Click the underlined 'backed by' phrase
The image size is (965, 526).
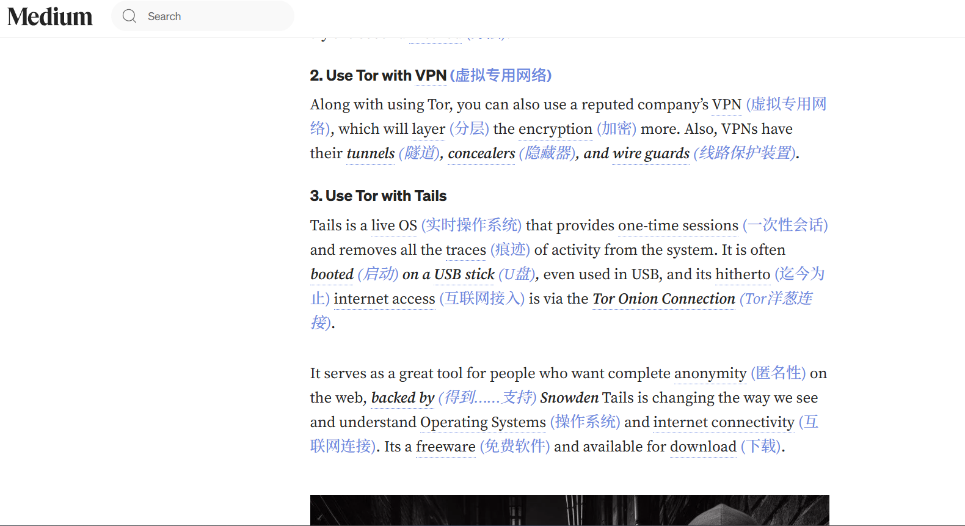402,398
